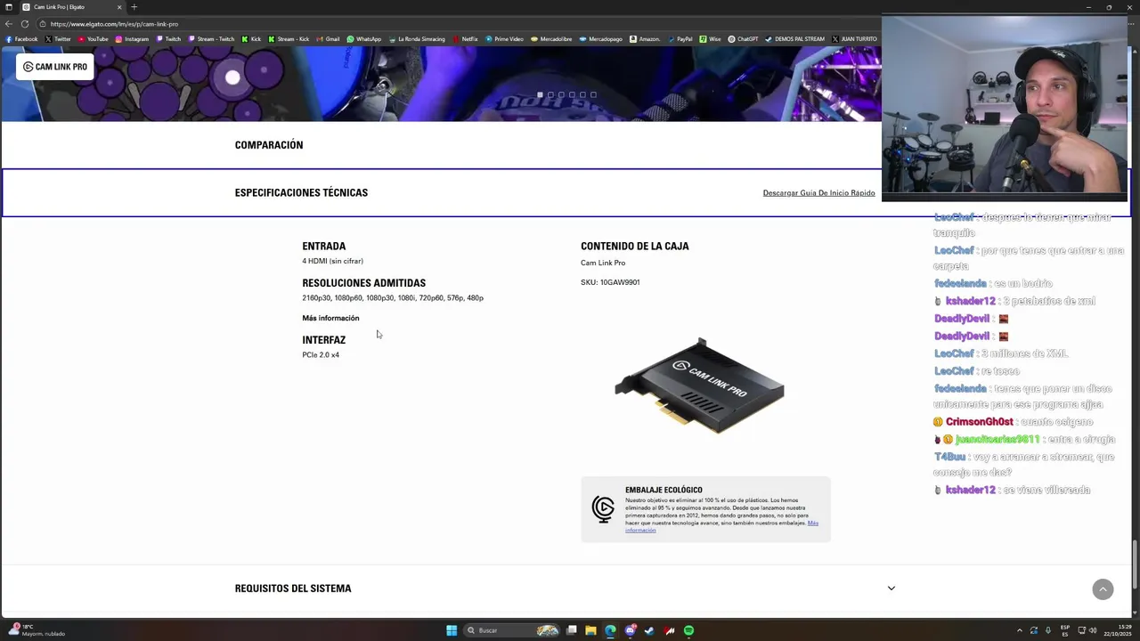Open the Amazon bookmark

645,39
